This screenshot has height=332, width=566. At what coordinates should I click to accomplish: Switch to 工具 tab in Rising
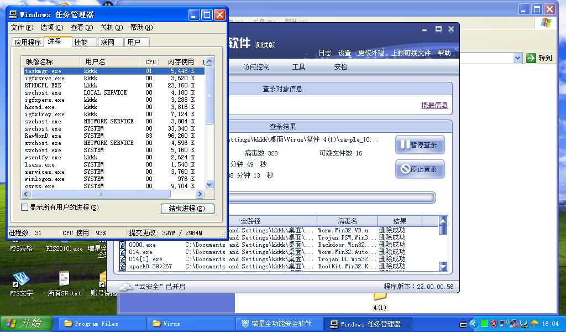tap(298, 67)
